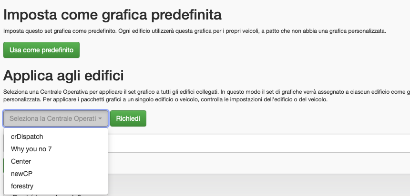The width and height of the screenshot is (410, 196).
Task: Click the sentence starting "Seleziona una Centrale Operativa"
Action: 111,91
